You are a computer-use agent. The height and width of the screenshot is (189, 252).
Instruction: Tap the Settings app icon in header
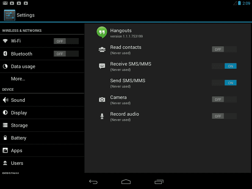pos(10,15)
